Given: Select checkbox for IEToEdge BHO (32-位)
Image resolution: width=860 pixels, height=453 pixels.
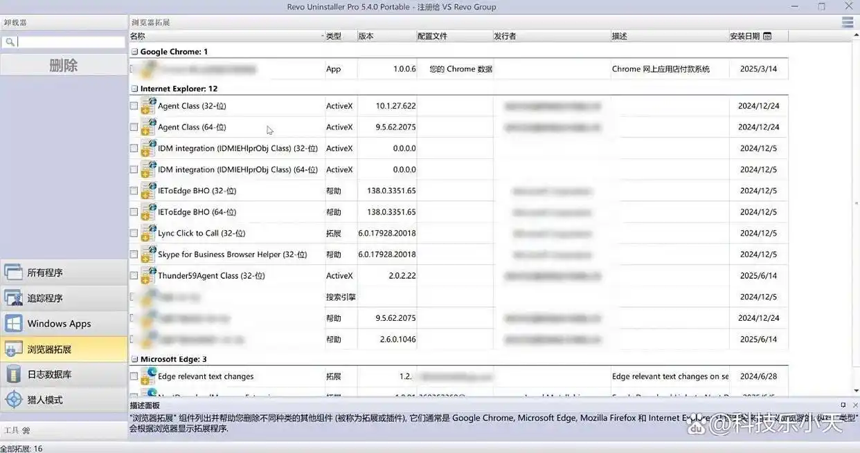Looking at the screenshot, I should click(134, 191).
